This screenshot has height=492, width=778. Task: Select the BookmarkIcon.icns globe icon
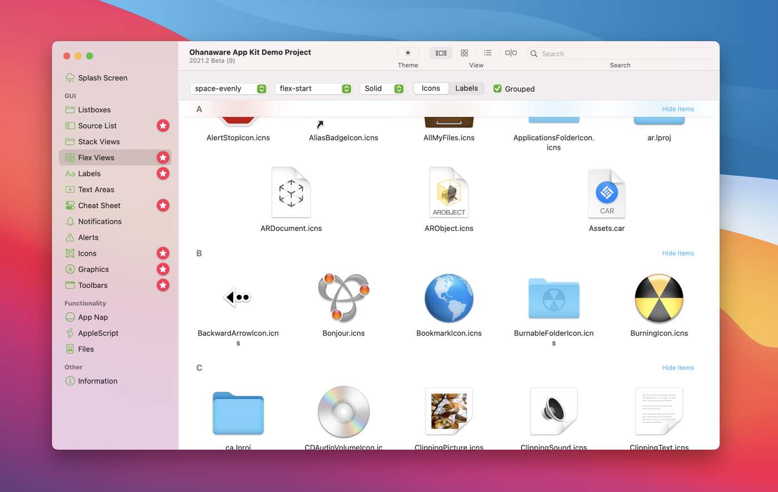(x=449, y=298)
